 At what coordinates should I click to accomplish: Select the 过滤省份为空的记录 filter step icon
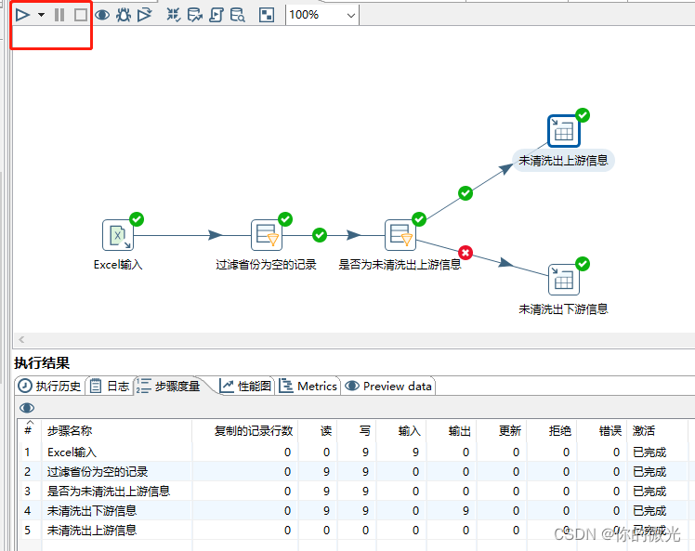coord(267,235)
